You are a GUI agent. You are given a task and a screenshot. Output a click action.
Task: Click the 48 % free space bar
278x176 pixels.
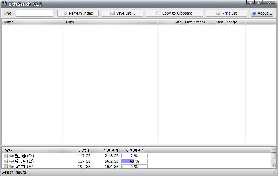(134, 161)
